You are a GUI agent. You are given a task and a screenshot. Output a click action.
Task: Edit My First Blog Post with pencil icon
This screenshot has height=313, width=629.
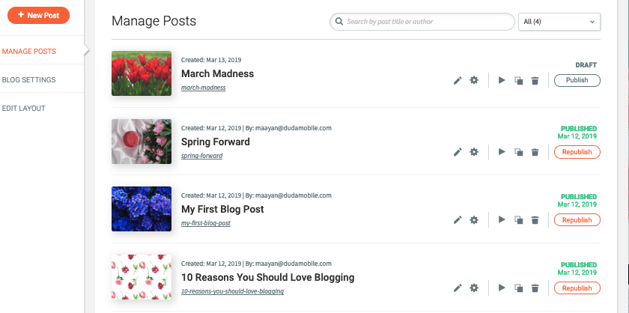coord(458,220)
